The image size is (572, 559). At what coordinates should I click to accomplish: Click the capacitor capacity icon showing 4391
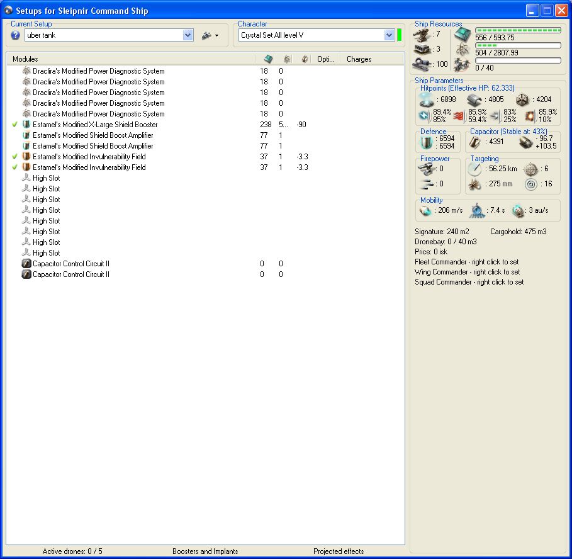pos(475,142)
